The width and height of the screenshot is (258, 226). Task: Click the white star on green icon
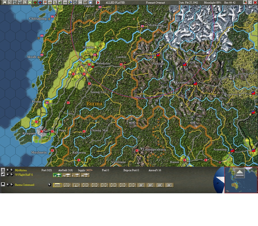(30, 2)
